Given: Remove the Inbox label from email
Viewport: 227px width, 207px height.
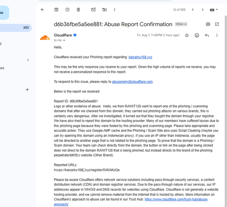Looking at the screenshot, I should tap(185, 24).
